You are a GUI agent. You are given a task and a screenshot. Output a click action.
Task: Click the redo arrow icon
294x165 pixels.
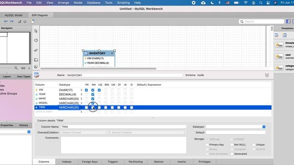point(11,22)
